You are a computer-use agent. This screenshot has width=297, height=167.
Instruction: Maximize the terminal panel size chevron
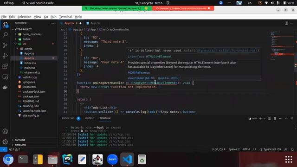(x=286, y=118)
